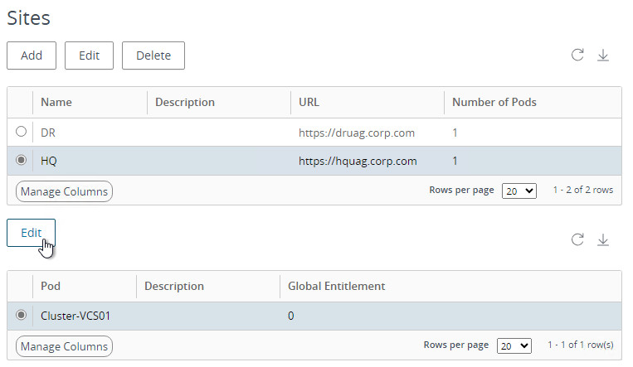Edit the selected pod

click(x=31, y=233)
